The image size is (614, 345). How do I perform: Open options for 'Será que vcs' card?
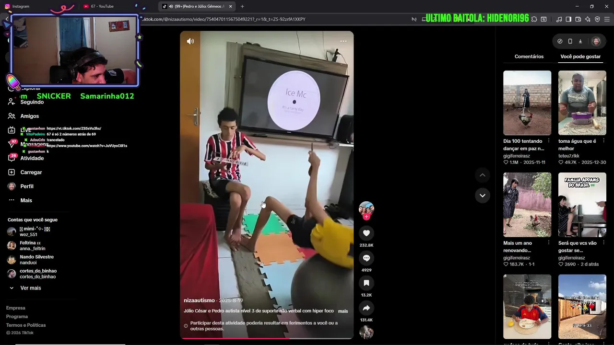point(603,242)
